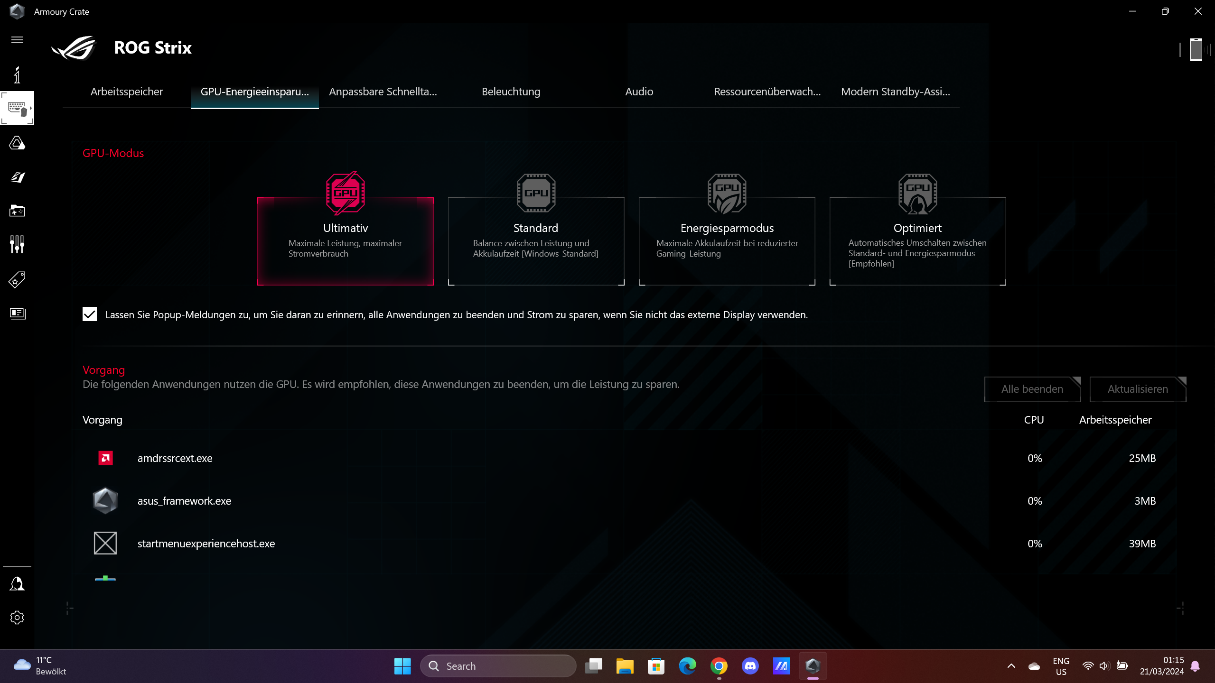The width and height of the screenshot is (1215, 683).
Task: Click the Alle beenden button
Action: click(1032, 389)
